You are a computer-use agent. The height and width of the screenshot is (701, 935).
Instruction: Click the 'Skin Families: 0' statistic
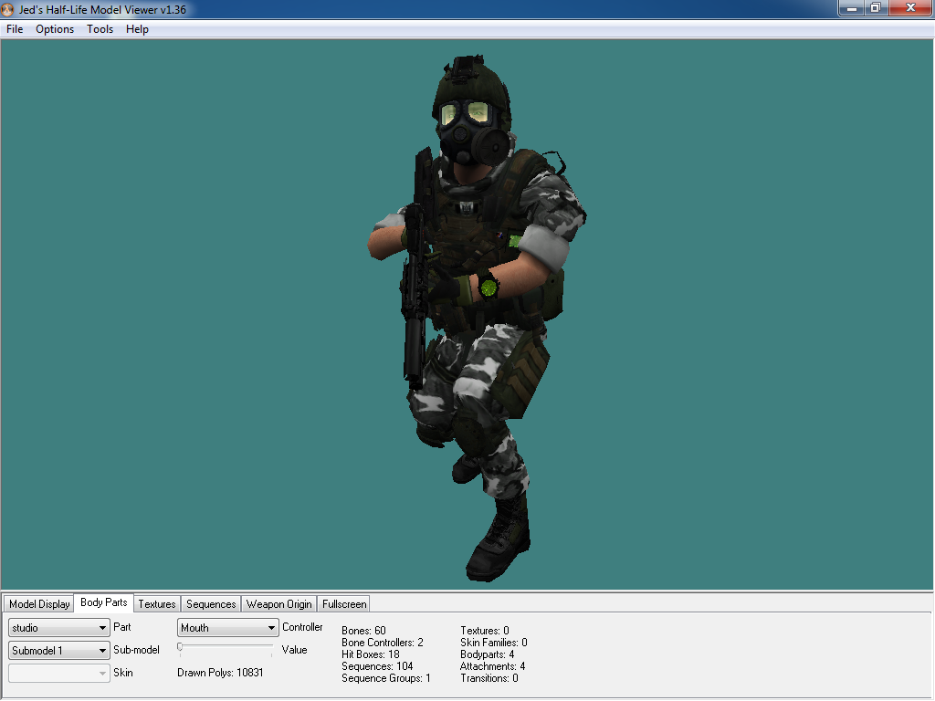click(x=494, y=643)
